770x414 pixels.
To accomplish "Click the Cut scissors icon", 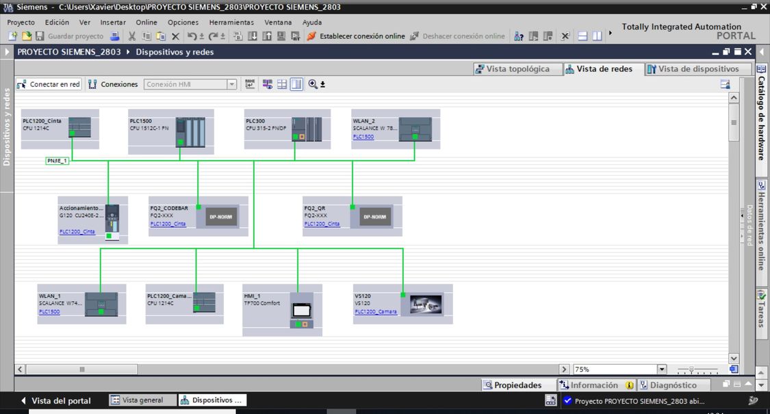I will 132,36.
